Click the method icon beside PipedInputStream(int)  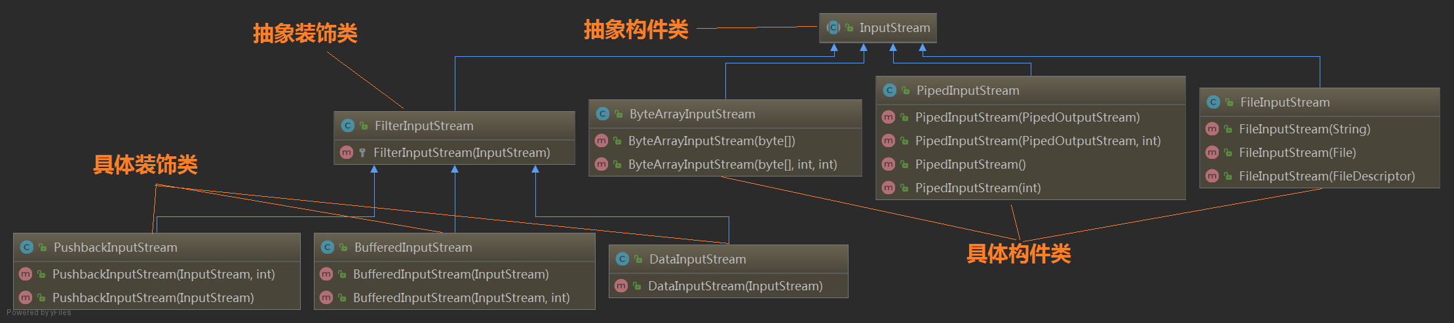click(889, 188)
